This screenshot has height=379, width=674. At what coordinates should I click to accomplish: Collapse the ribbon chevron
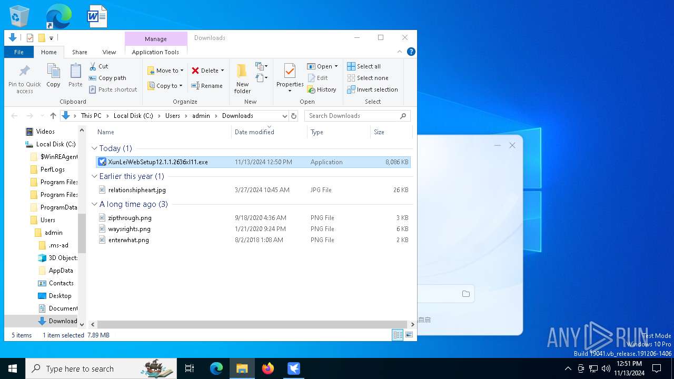(400, 52)
